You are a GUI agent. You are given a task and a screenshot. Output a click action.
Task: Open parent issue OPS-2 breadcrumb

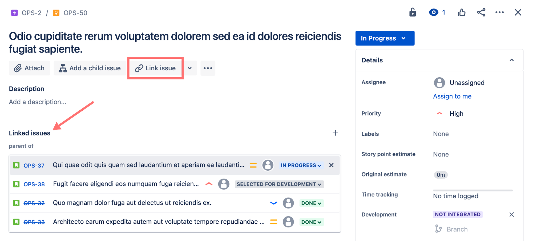(31, 13)
